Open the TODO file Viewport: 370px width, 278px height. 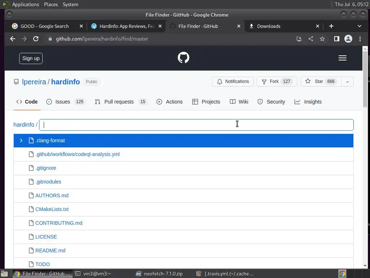pos(43,264)
